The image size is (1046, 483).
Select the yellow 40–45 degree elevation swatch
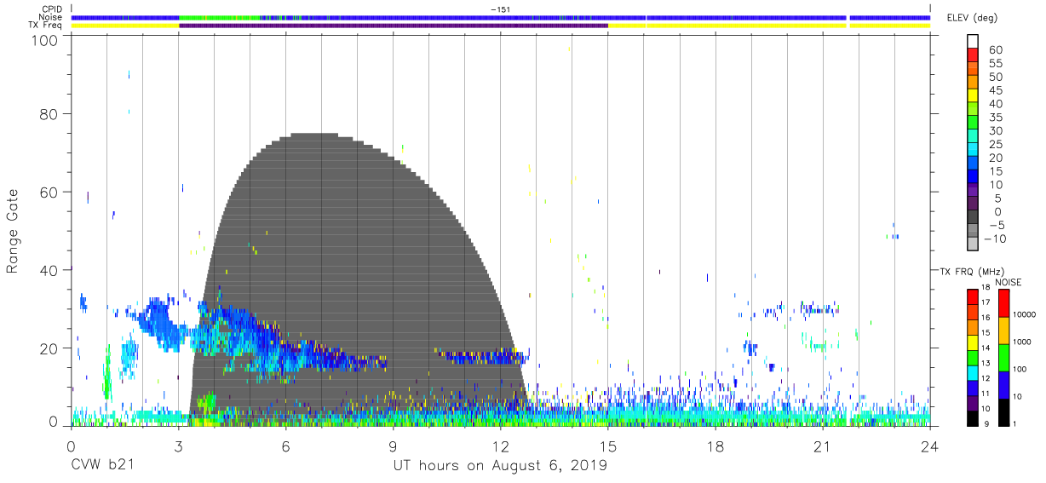point(972,97)
